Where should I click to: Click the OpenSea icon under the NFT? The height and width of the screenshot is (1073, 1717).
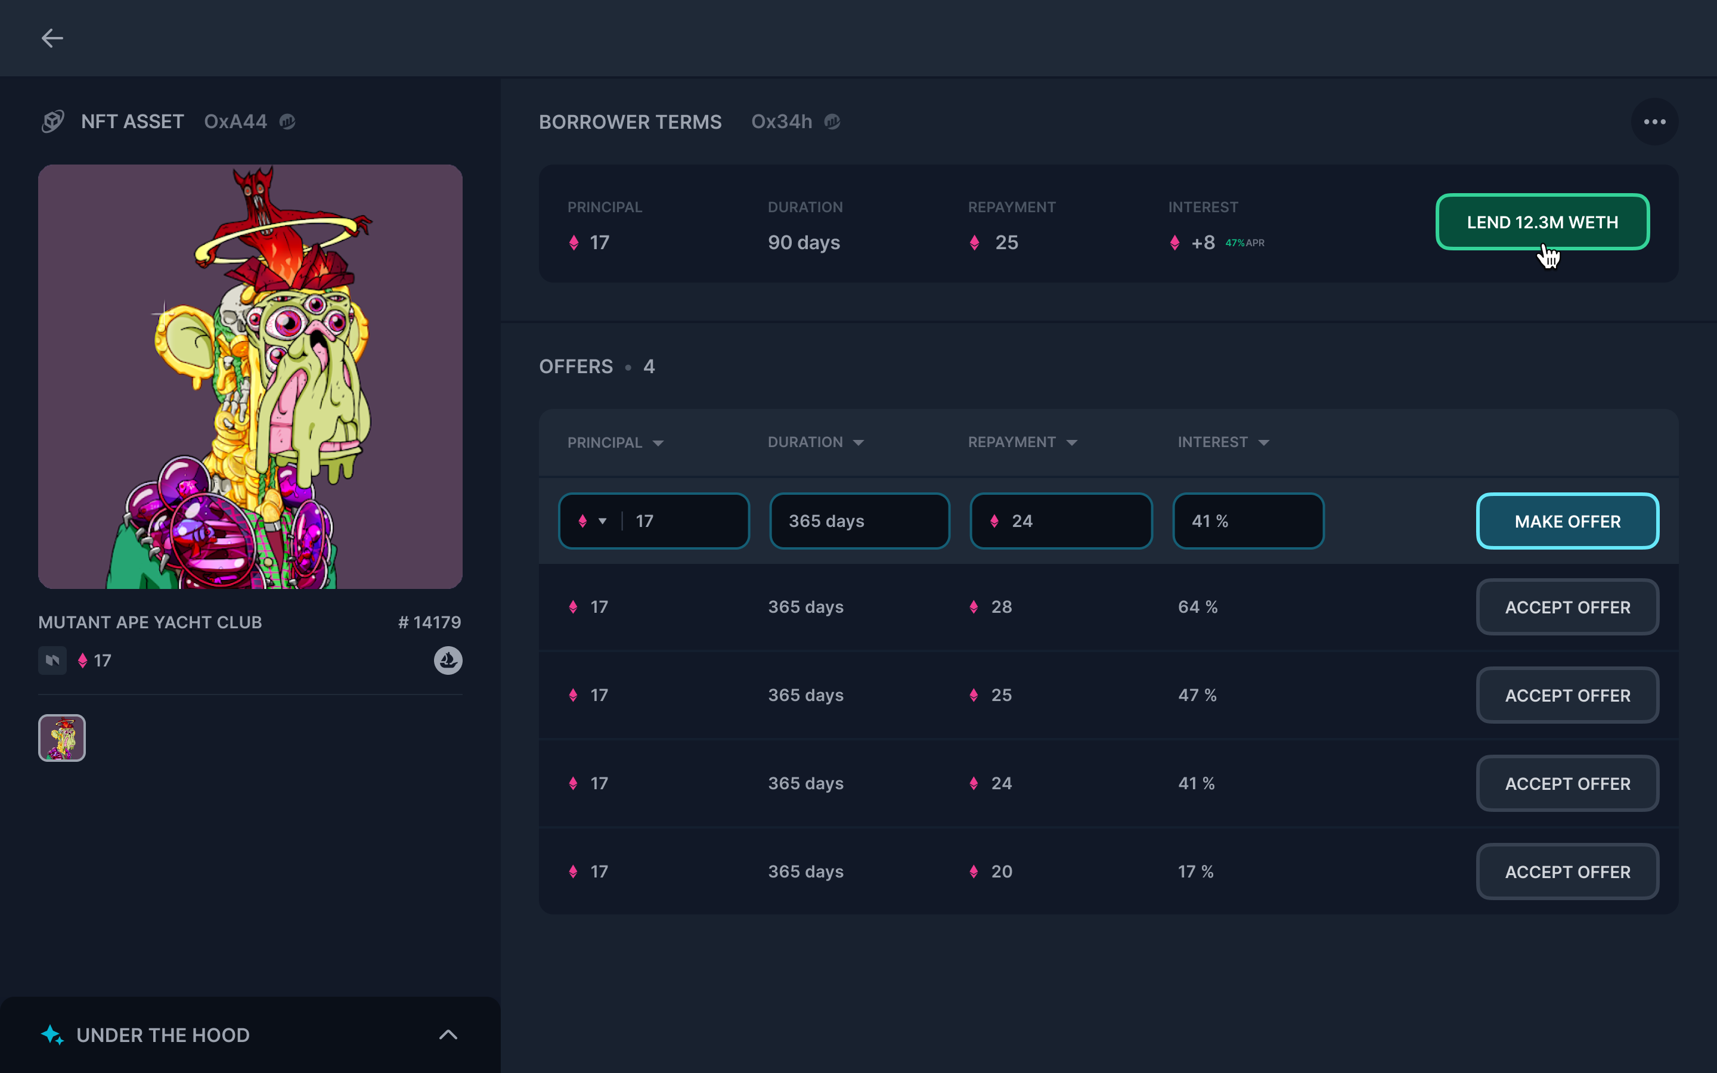point(448,660)
